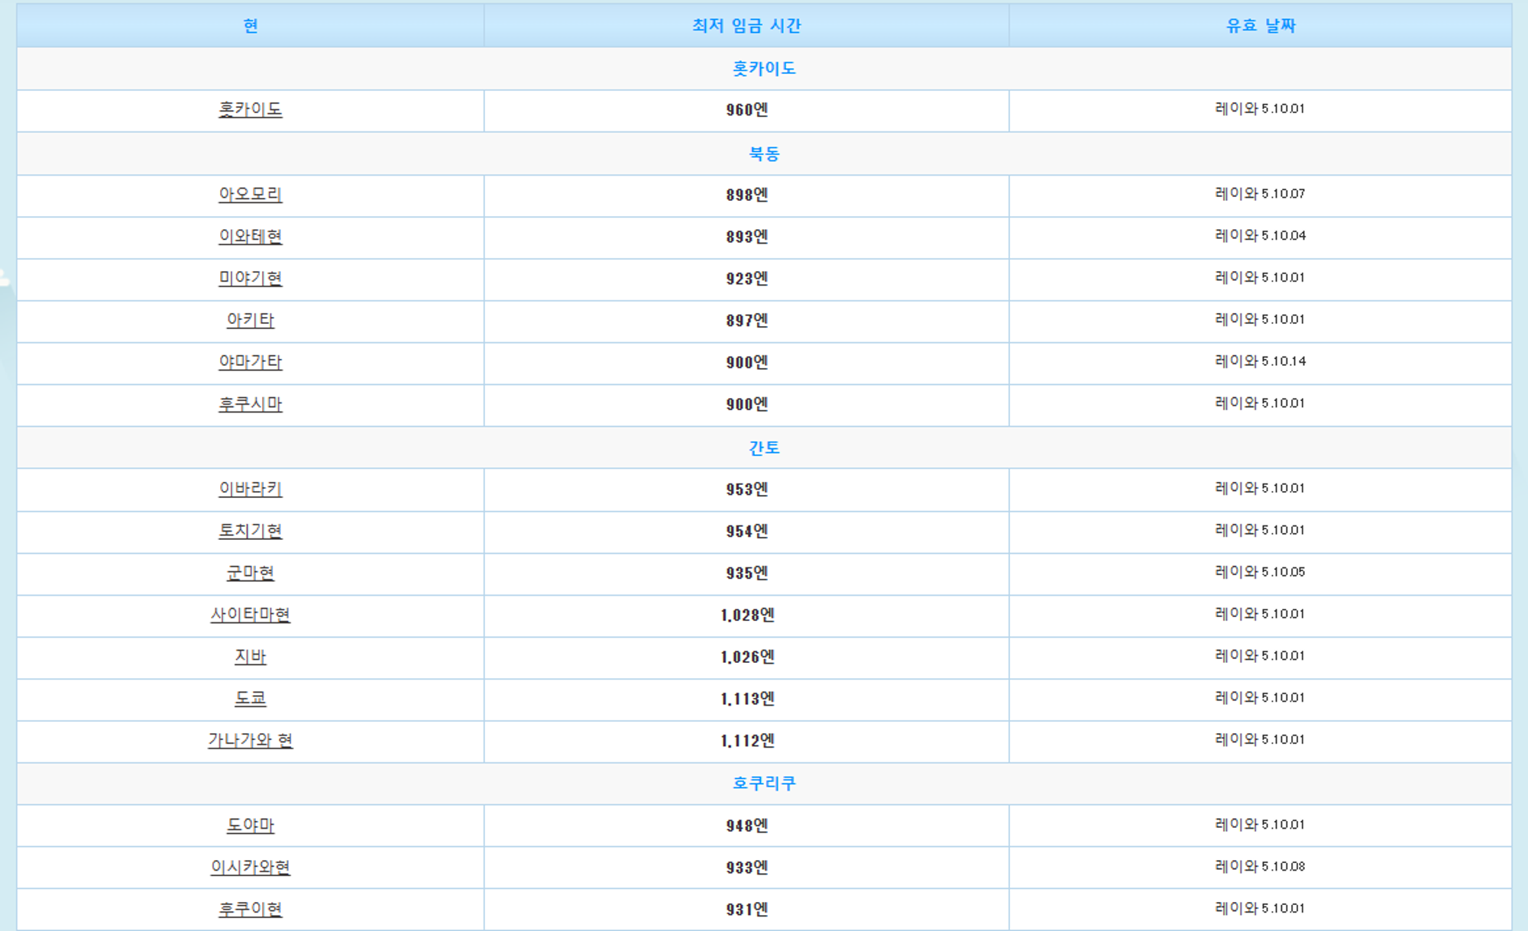Select the 953엔 wage value
The image size is (1528, 931).
747,490
